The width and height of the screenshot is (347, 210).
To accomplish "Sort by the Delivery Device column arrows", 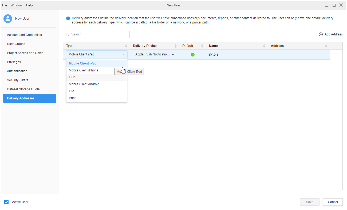I will tap(176, 46).
